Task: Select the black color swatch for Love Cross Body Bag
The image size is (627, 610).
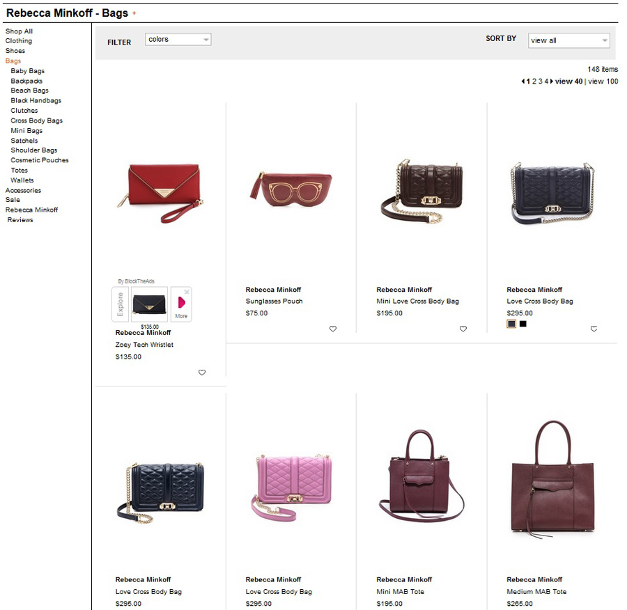Action: click(x=523, y=324)
